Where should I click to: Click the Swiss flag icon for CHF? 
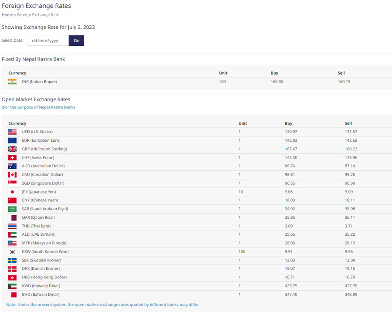pos(12,158)
